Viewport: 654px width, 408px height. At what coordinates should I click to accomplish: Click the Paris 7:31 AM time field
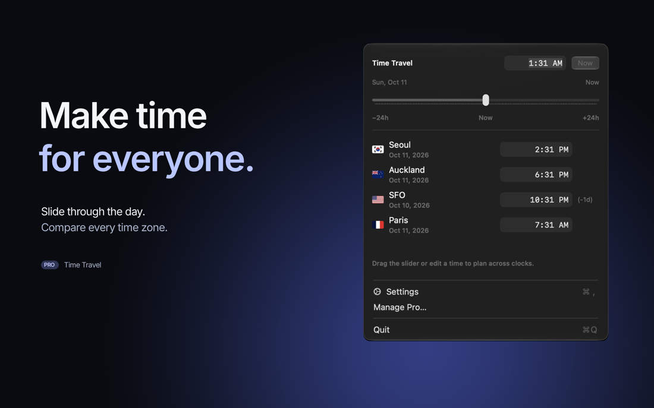tap(536, 224)
